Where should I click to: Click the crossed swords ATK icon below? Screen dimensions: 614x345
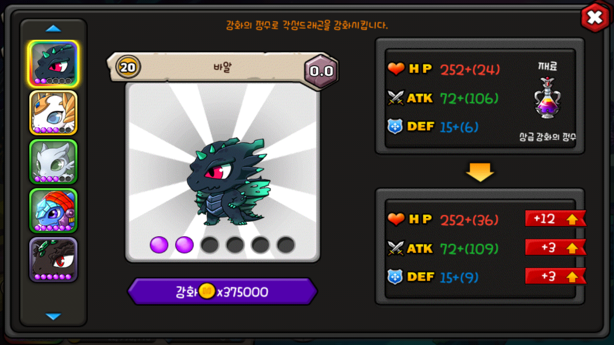[x=396, y=248]
